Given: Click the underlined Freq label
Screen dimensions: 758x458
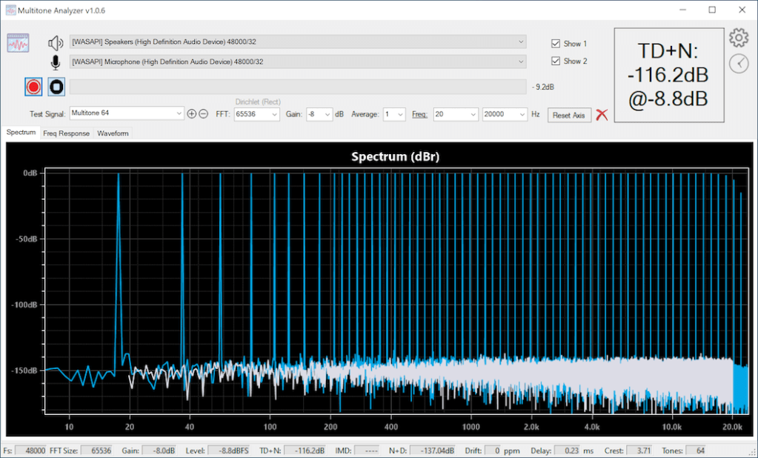Looking at the screenshot, I should 419,114.
